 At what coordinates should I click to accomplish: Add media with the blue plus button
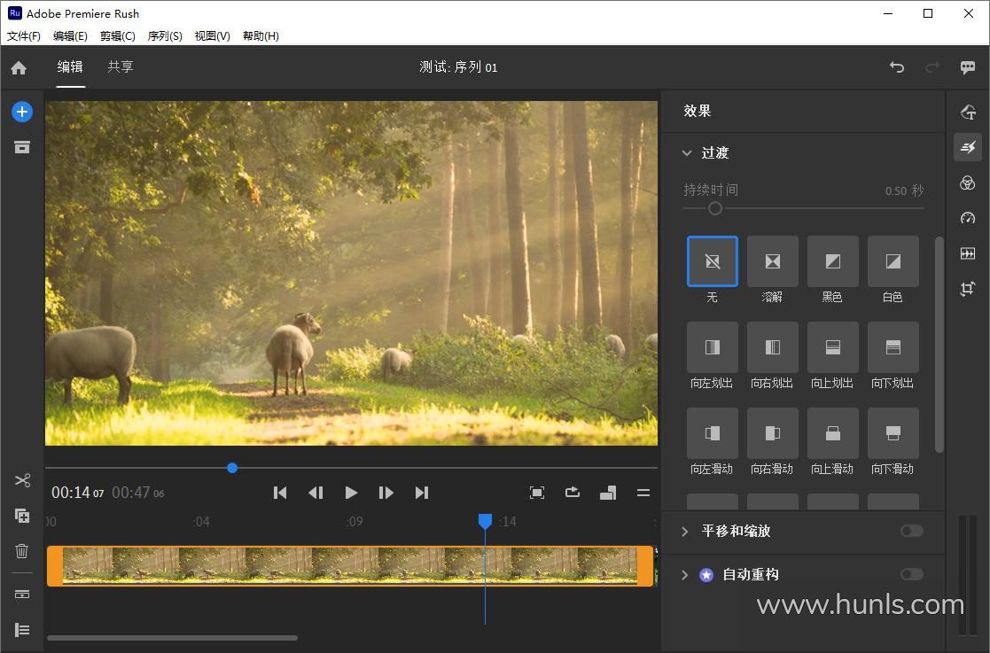[22, 112]
